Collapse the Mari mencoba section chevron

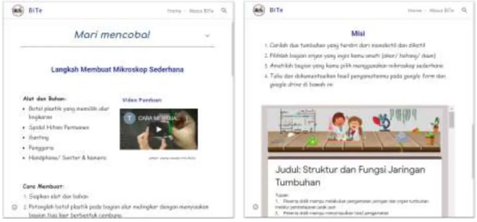tap(208, 36)
